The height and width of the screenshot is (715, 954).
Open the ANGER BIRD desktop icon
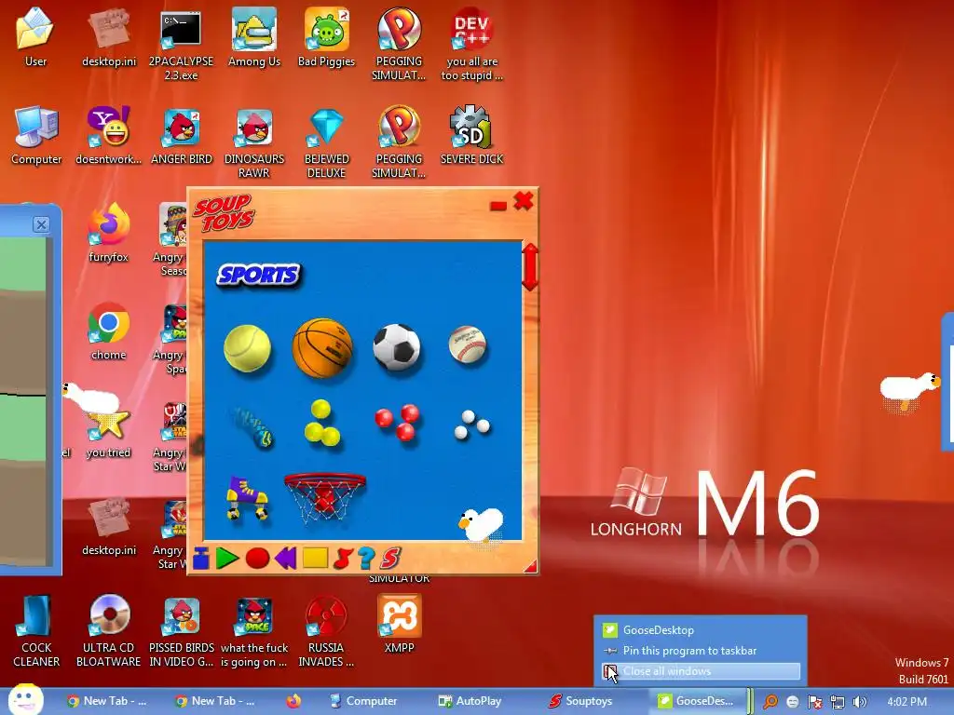coord(182,137)
